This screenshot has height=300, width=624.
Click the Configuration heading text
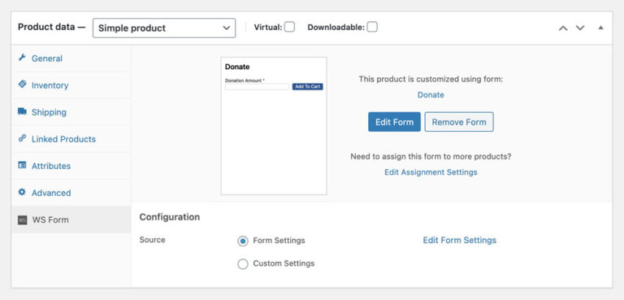coord(170,217)
